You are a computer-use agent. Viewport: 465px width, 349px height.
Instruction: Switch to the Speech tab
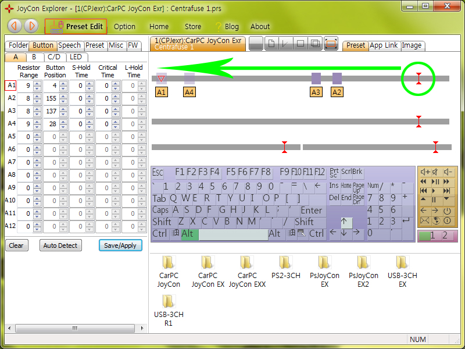(70, 45)
